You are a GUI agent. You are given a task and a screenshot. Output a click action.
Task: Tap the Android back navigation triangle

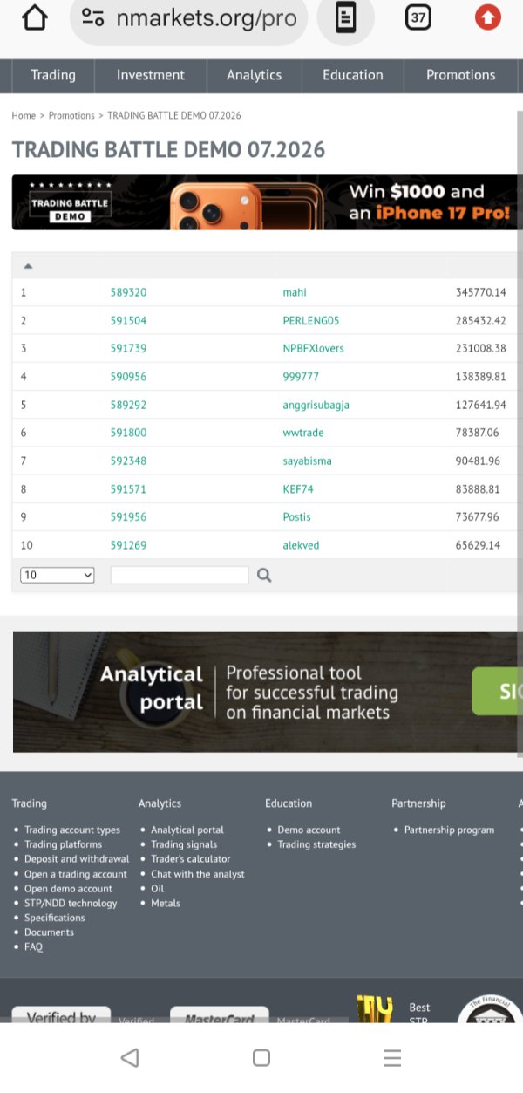[130, 1058]
